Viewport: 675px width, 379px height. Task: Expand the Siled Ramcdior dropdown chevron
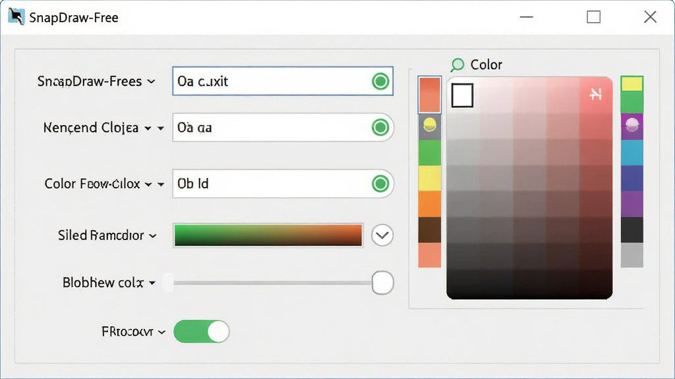point(153,236)
